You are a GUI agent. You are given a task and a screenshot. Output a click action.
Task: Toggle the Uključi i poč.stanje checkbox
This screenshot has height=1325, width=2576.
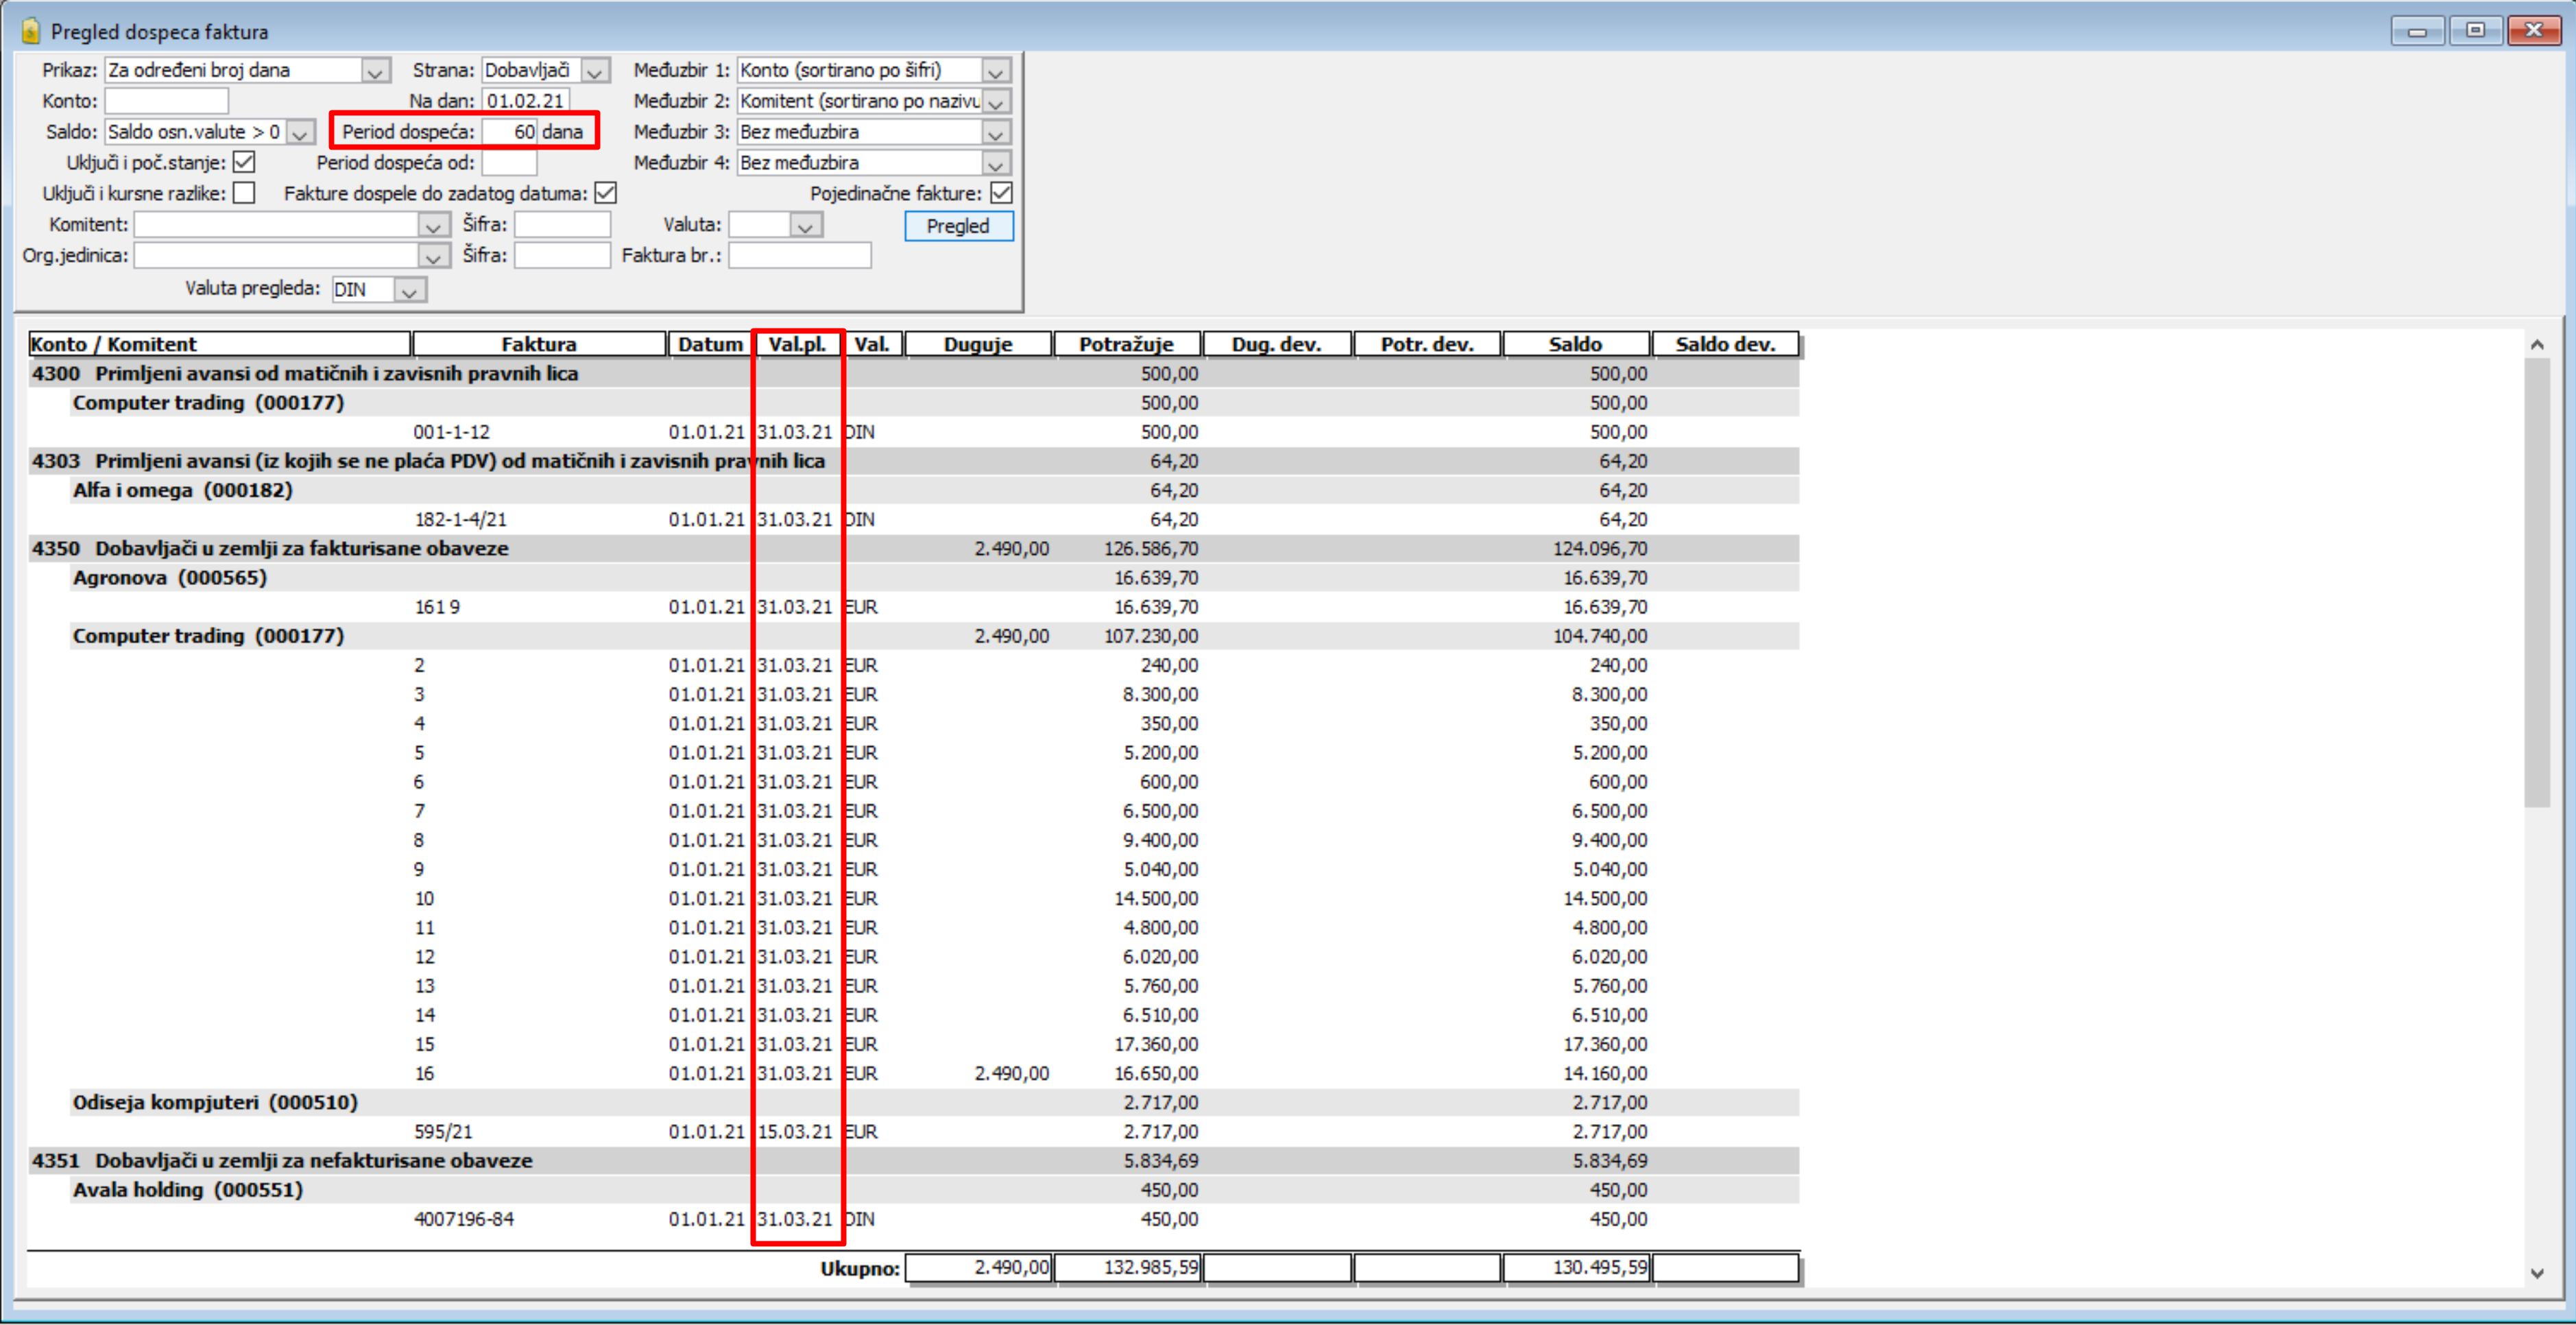point(244,162)
